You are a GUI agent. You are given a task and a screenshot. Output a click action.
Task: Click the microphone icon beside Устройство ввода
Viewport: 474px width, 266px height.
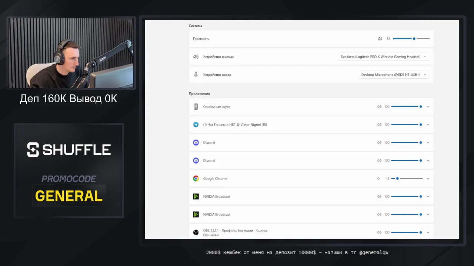pos(196,75)
